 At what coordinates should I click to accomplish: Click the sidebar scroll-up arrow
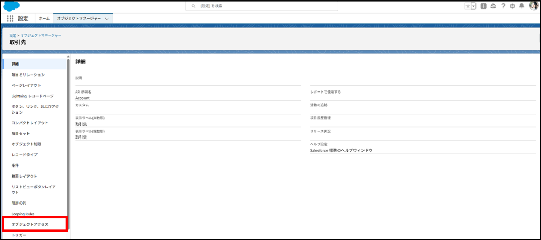tap(68, 56)
